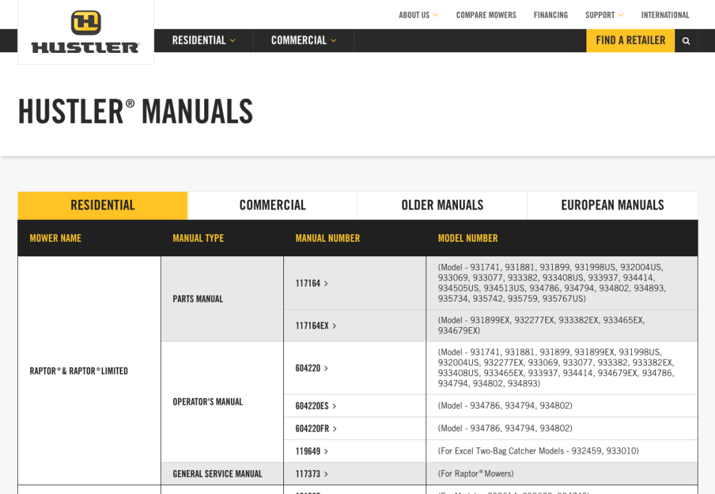
Task: Open the site search magnifier icon
Action: tap(686, 41)
